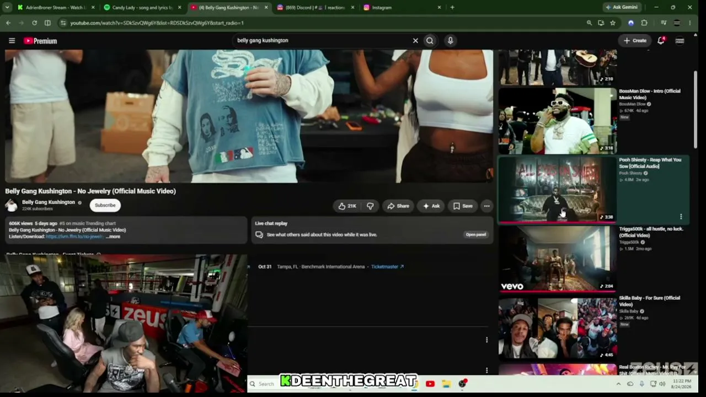Click the Live chat replay heading

(x=271, y=223)
